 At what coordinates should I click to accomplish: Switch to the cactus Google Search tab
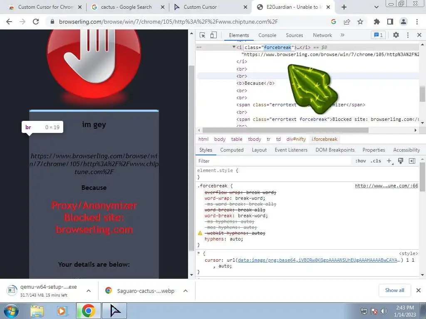[x=126, y=7]
